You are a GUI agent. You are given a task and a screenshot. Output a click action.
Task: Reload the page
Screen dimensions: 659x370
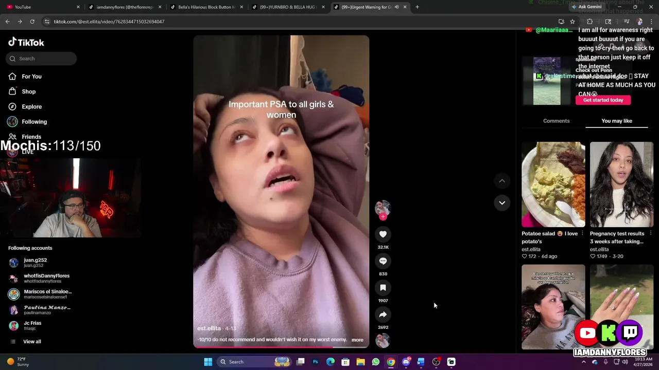coord(32,22)
